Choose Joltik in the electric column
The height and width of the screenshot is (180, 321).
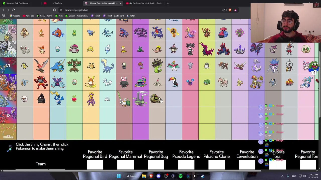[x=91, y=49]
